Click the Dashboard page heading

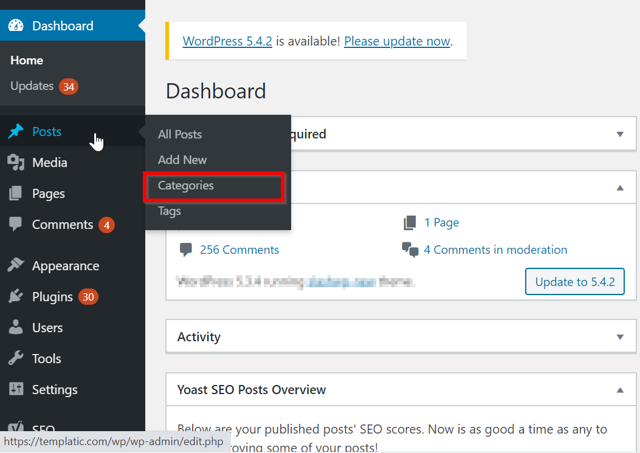(x=216, y=90)
